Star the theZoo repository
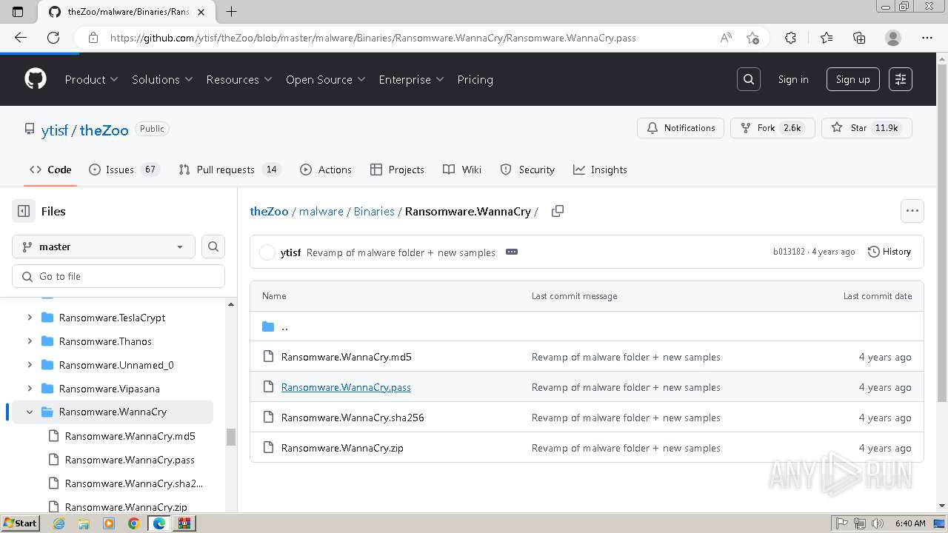 (867, 128)
